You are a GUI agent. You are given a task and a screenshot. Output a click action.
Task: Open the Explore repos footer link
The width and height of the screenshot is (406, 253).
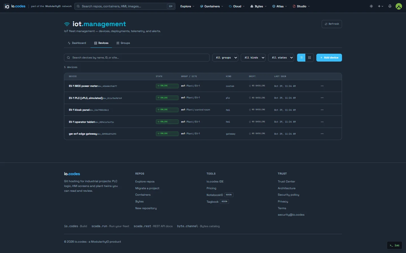145,182
